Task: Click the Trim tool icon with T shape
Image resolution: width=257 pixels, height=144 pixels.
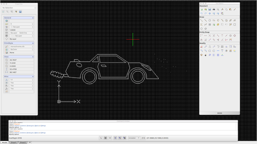Action: (222, 51)
